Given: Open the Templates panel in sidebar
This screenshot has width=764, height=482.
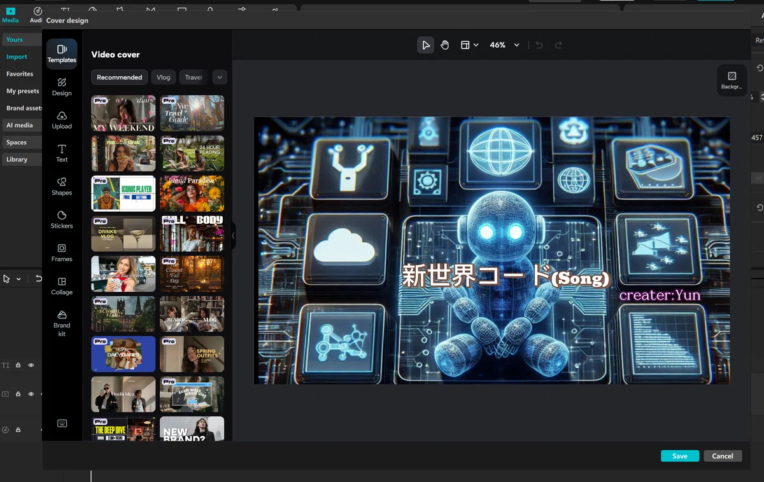Looking at the screenshot, I should point(62,53).
